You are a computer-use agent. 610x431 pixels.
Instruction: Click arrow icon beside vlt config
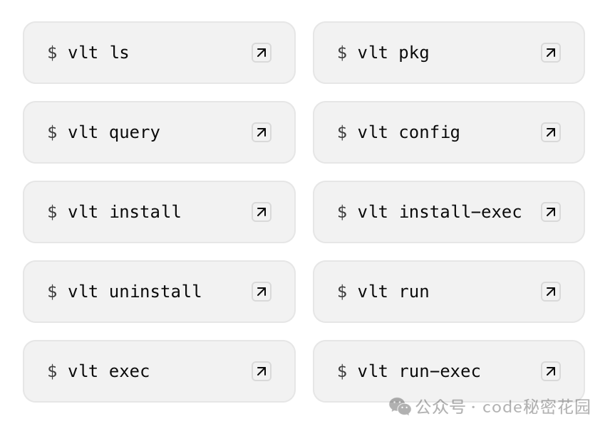551,132
